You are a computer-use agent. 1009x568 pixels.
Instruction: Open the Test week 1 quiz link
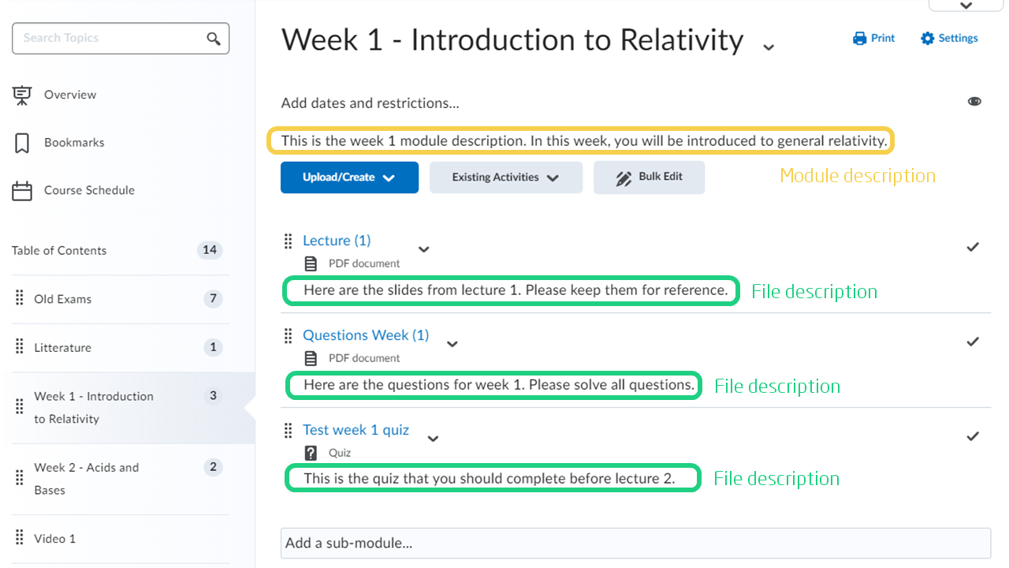click(x=356, y=430)
